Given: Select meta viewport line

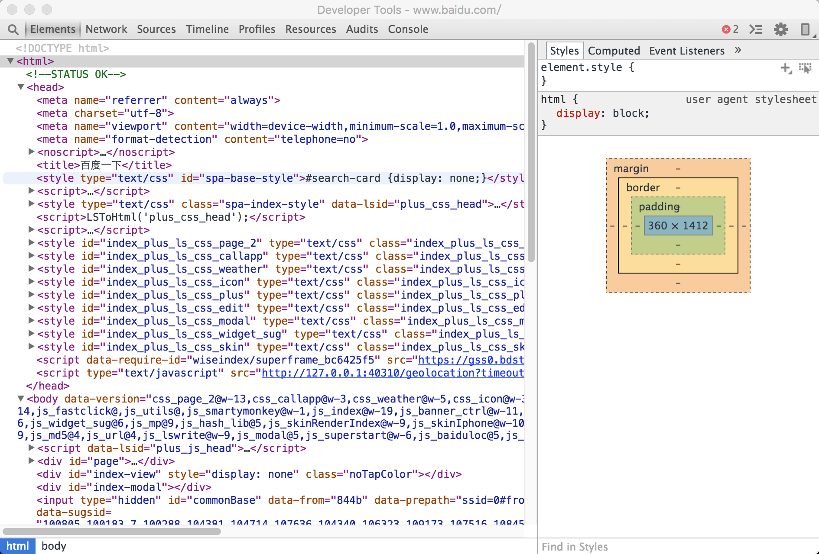Looking at the screenshot, I should [280, 126].
